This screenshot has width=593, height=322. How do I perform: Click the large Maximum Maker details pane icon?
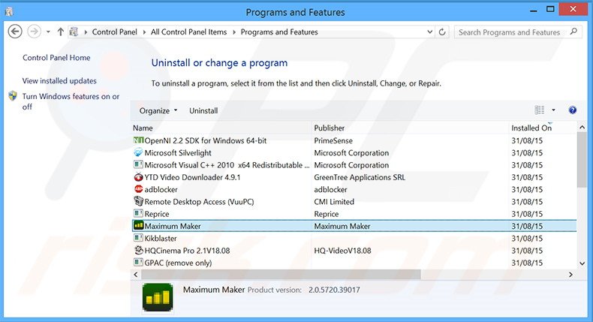tap(158, 297)
